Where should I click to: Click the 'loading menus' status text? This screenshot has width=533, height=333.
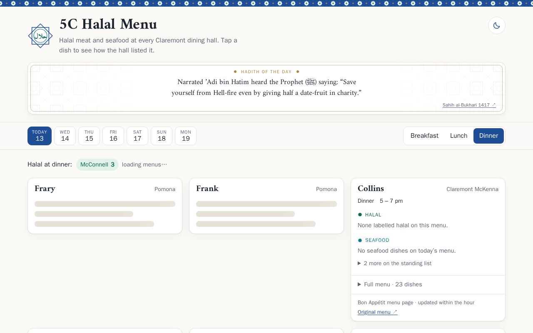[144, 164]
